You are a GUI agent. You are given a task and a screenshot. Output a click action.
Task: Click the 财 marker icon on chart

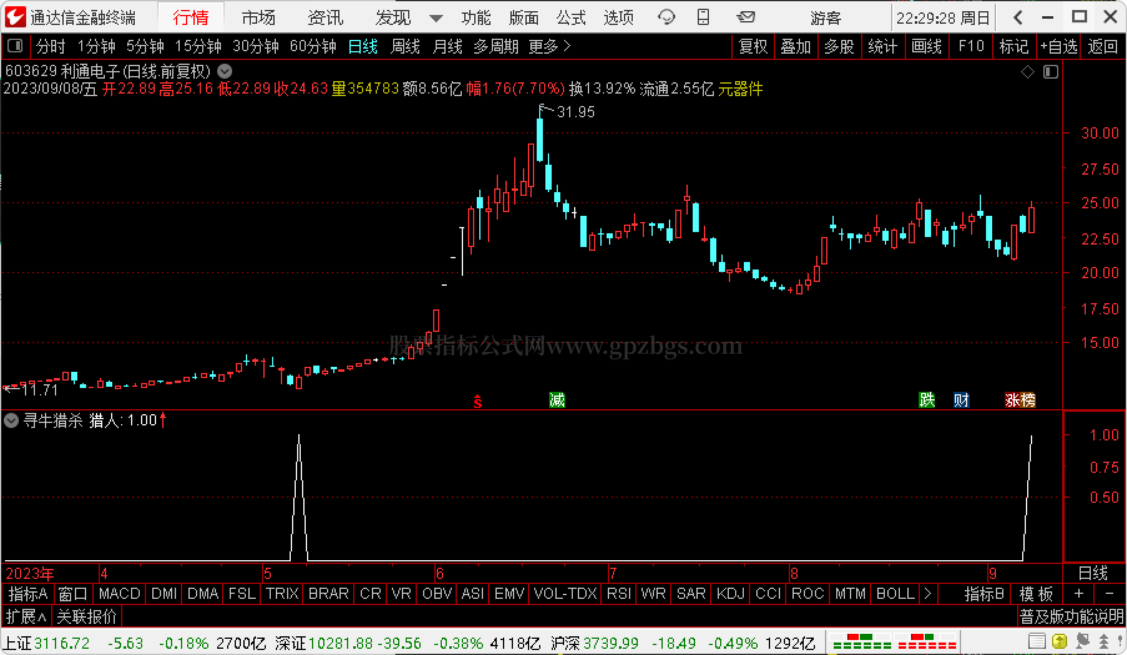(961, 400)
